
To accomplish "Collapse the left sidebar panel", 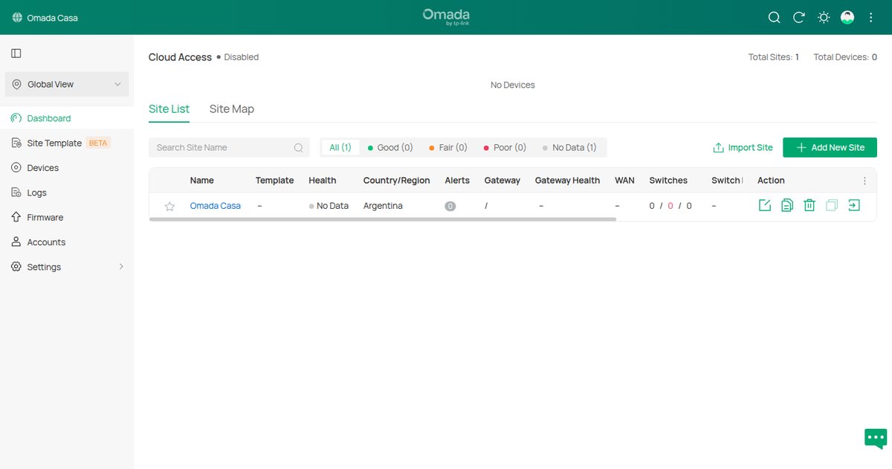I will 16,53.
